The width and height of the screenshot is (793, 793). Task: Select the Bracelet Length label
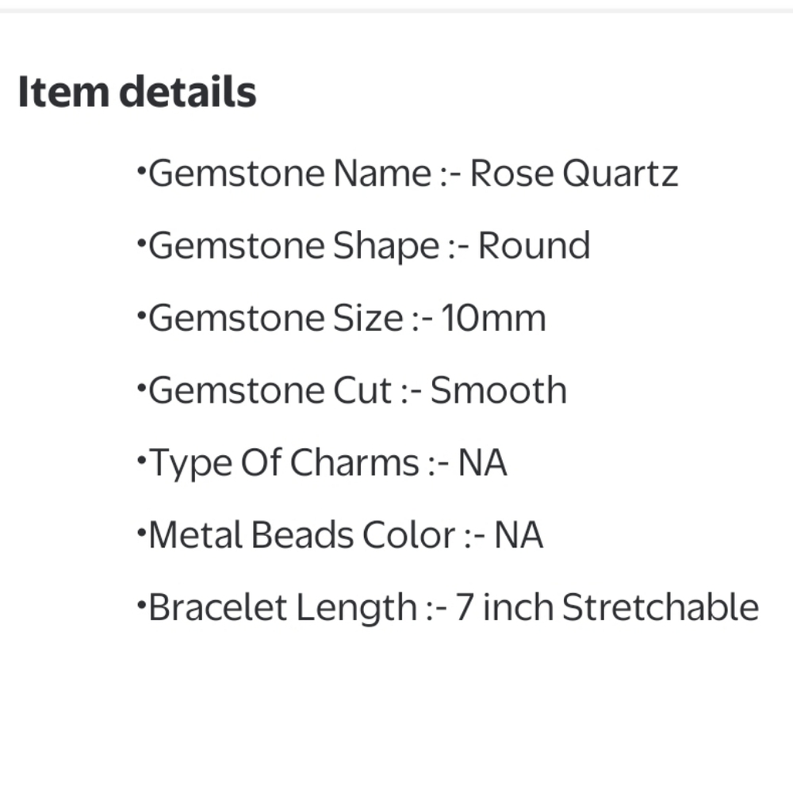click(283, 608)
